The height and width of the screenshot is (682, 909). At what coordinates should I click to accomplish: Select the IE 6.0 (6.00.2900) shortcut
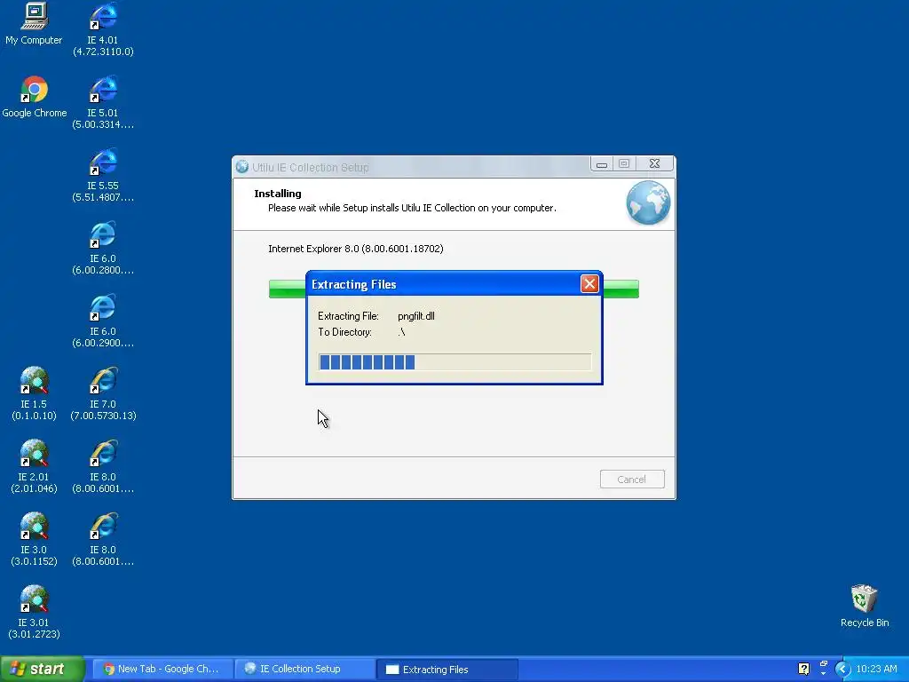coord(103,321)
